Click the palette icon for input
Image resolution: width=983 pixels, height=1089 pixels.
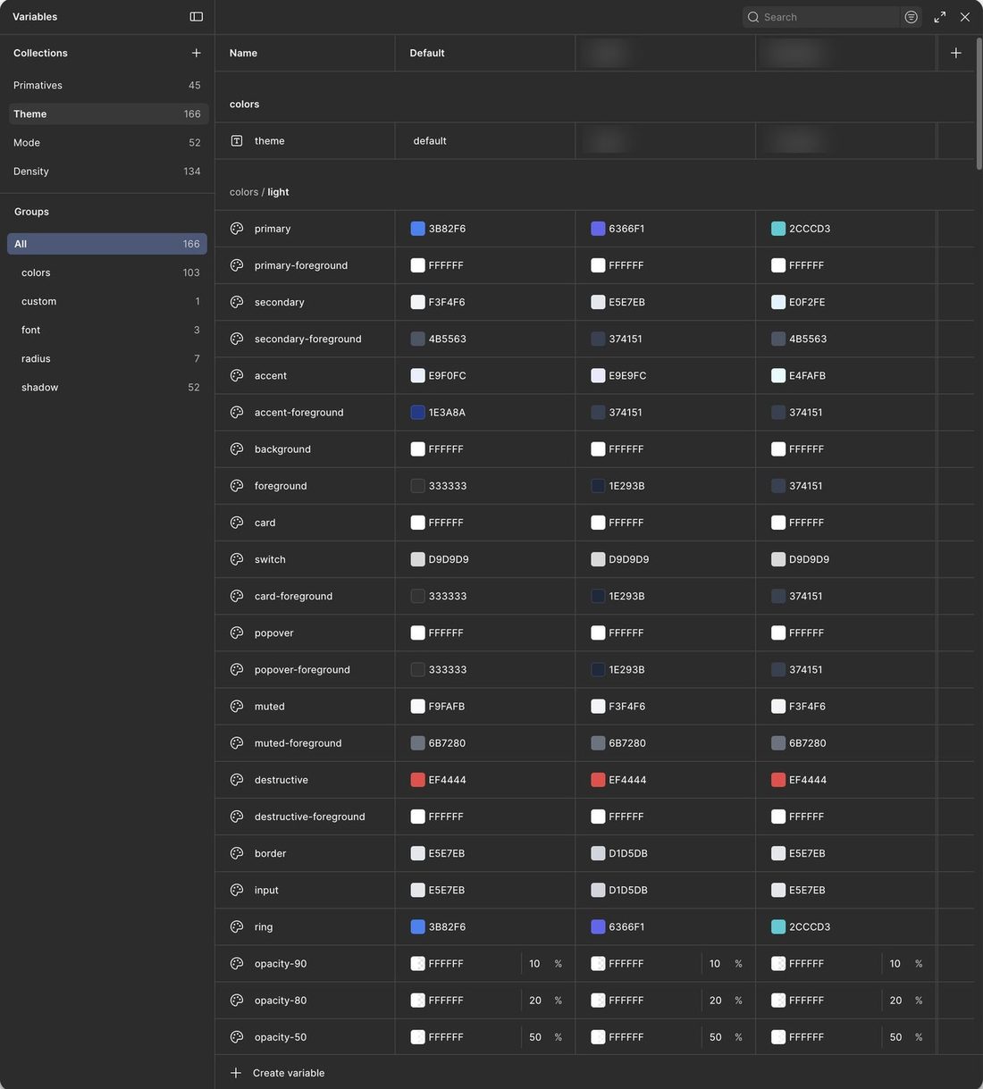click(237, 890)
